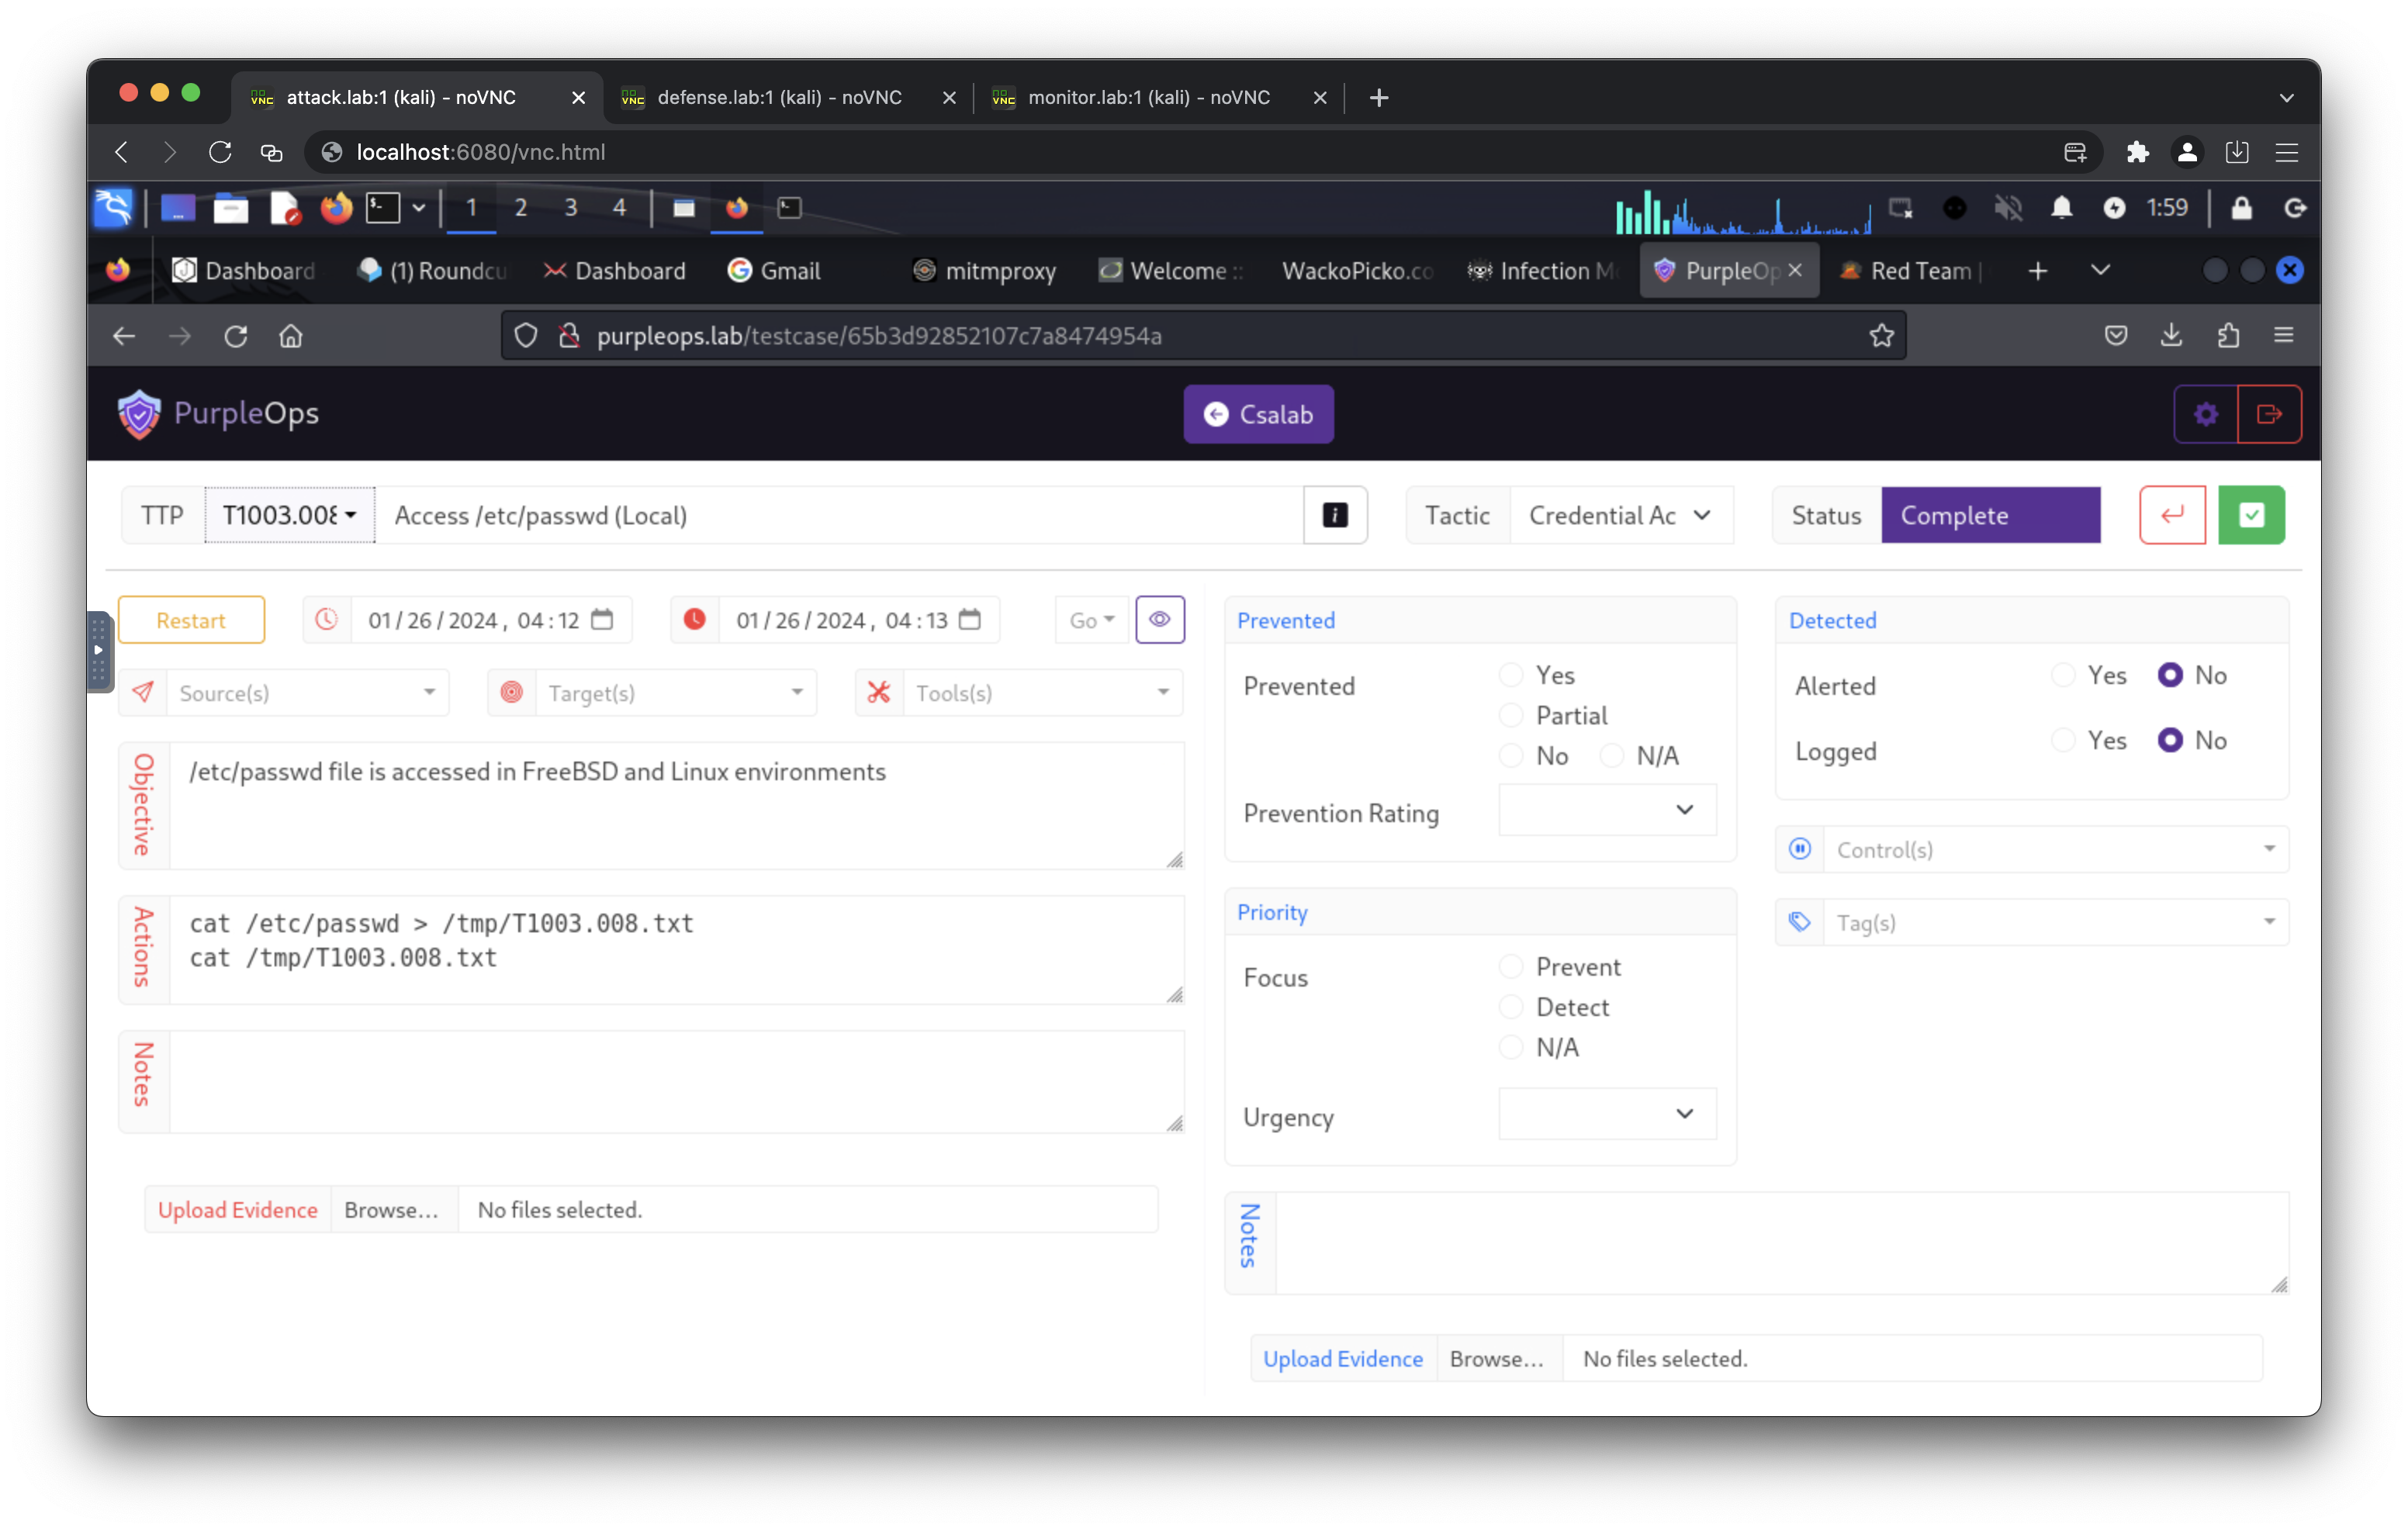Click the green save checkmark button
The width and height of the screenshot is (2408, 1531).
click(x=2251, y=515)
